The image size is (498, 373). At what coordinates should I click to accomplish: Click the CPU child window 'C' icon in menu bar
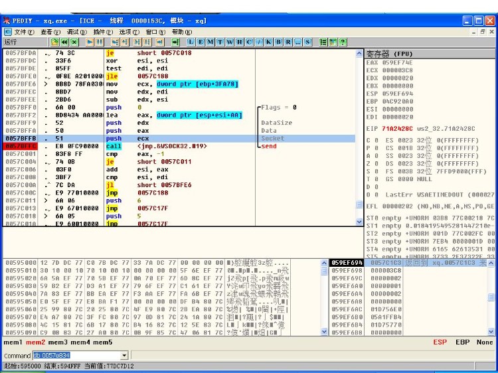click(x=7, y=32)
